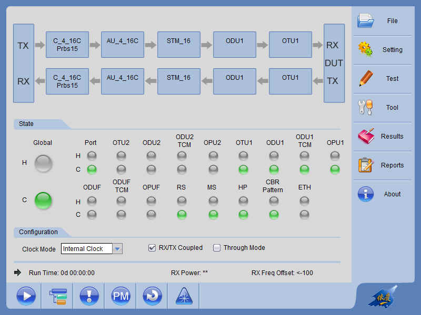
Task: Click the circular arrow reset icon
Action: (x=152, y=297)
